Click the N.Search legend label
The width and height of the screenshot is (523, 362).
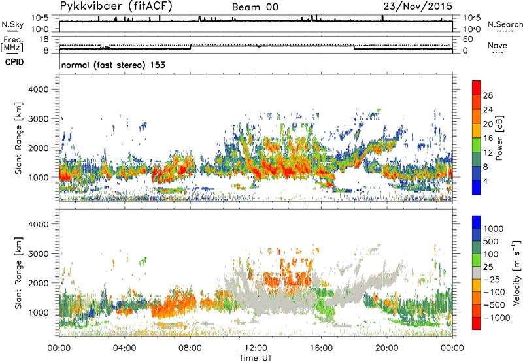pyautogui.click(x=505, y=24)
